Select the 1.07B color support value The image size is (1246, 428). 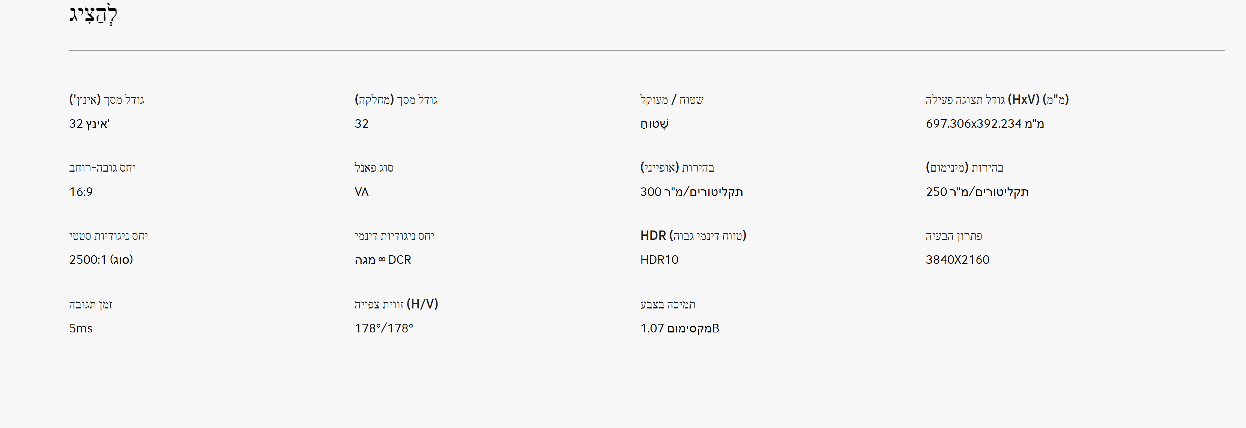[x=679, y=328]
